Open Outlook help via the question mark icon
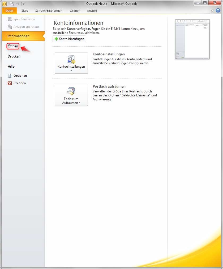 pyautogui.click(x=218, y=11)
